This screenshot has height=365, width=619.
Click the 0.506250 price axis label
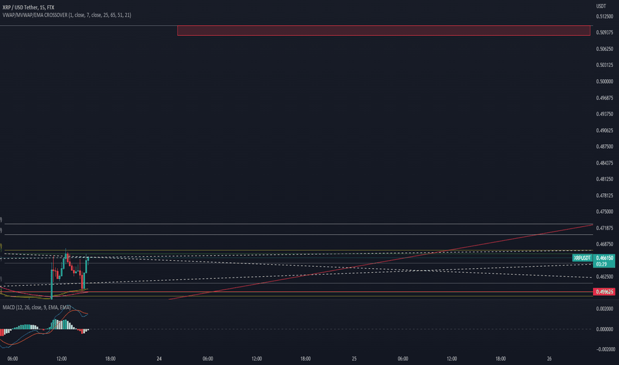point(604,49)
